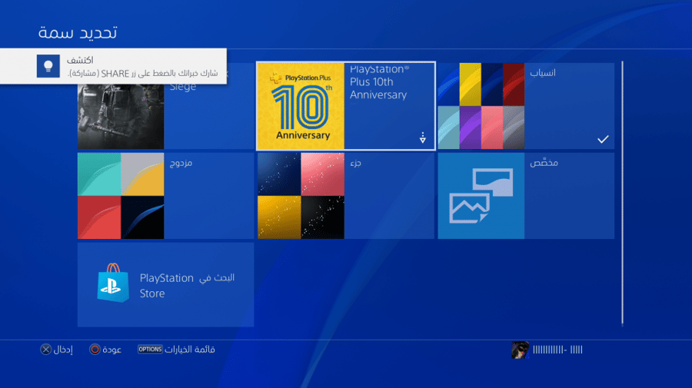692x388 pixels.
Task: Click the انسياب theme label
Action: point(542,73)
